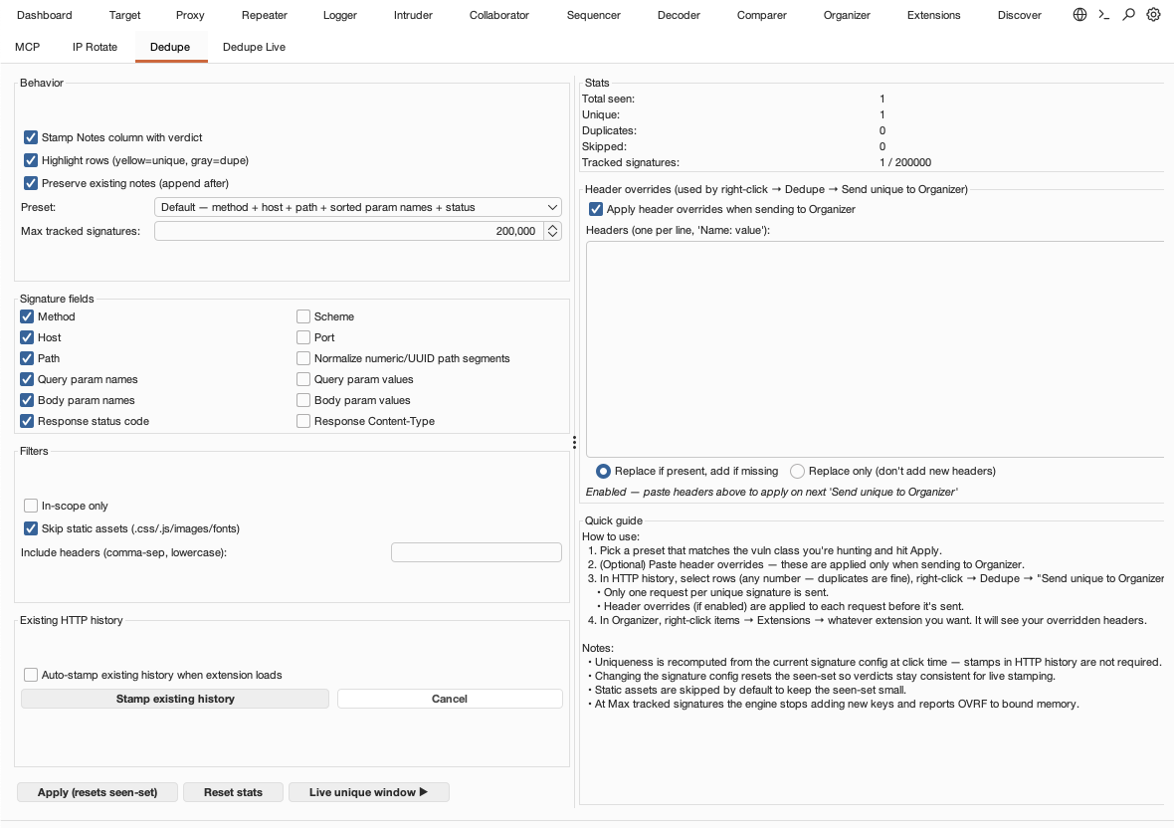Click Apply (resets seen-set) button
The height and width of the screenshot is (828, 1174).
point(98,792)
